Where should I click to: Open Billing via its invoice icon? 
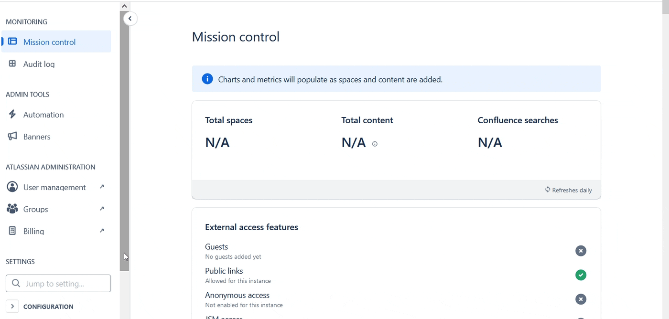click(x=13, y=231)
